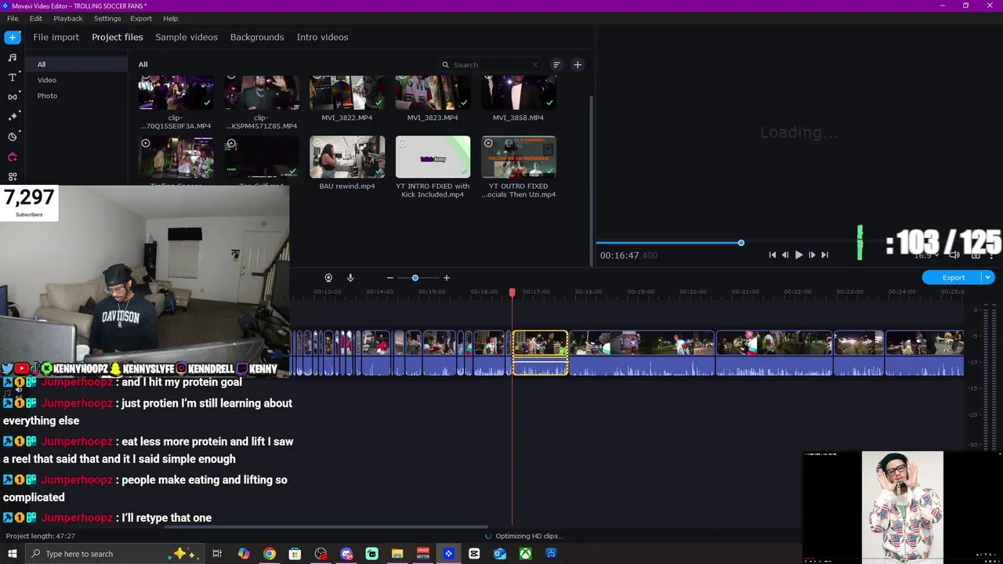The width and height of the screenshot is (1003, 564).
Task: Click the blue plus Import tab icon
Action: point(13,37)
